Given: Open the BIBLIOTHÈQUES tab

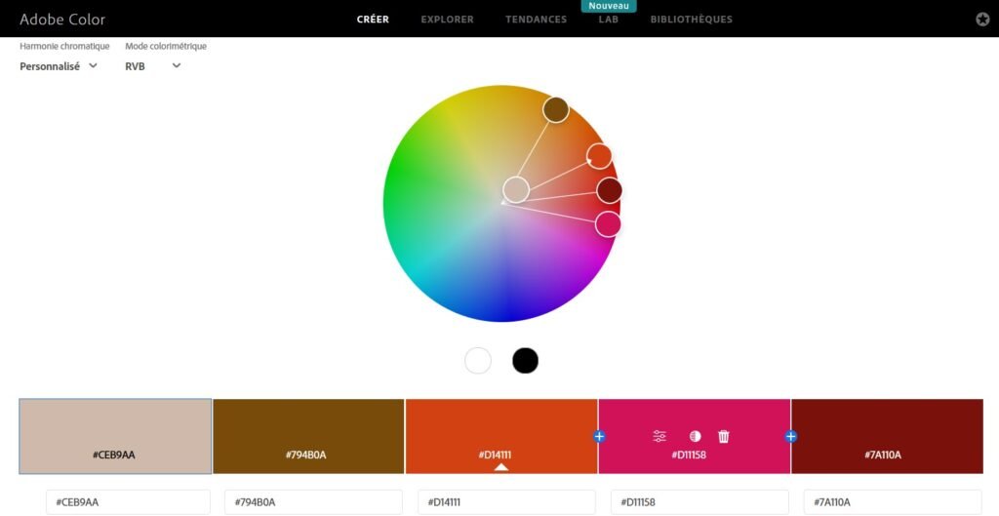Looking at the screenshot, I should (692, 20).
